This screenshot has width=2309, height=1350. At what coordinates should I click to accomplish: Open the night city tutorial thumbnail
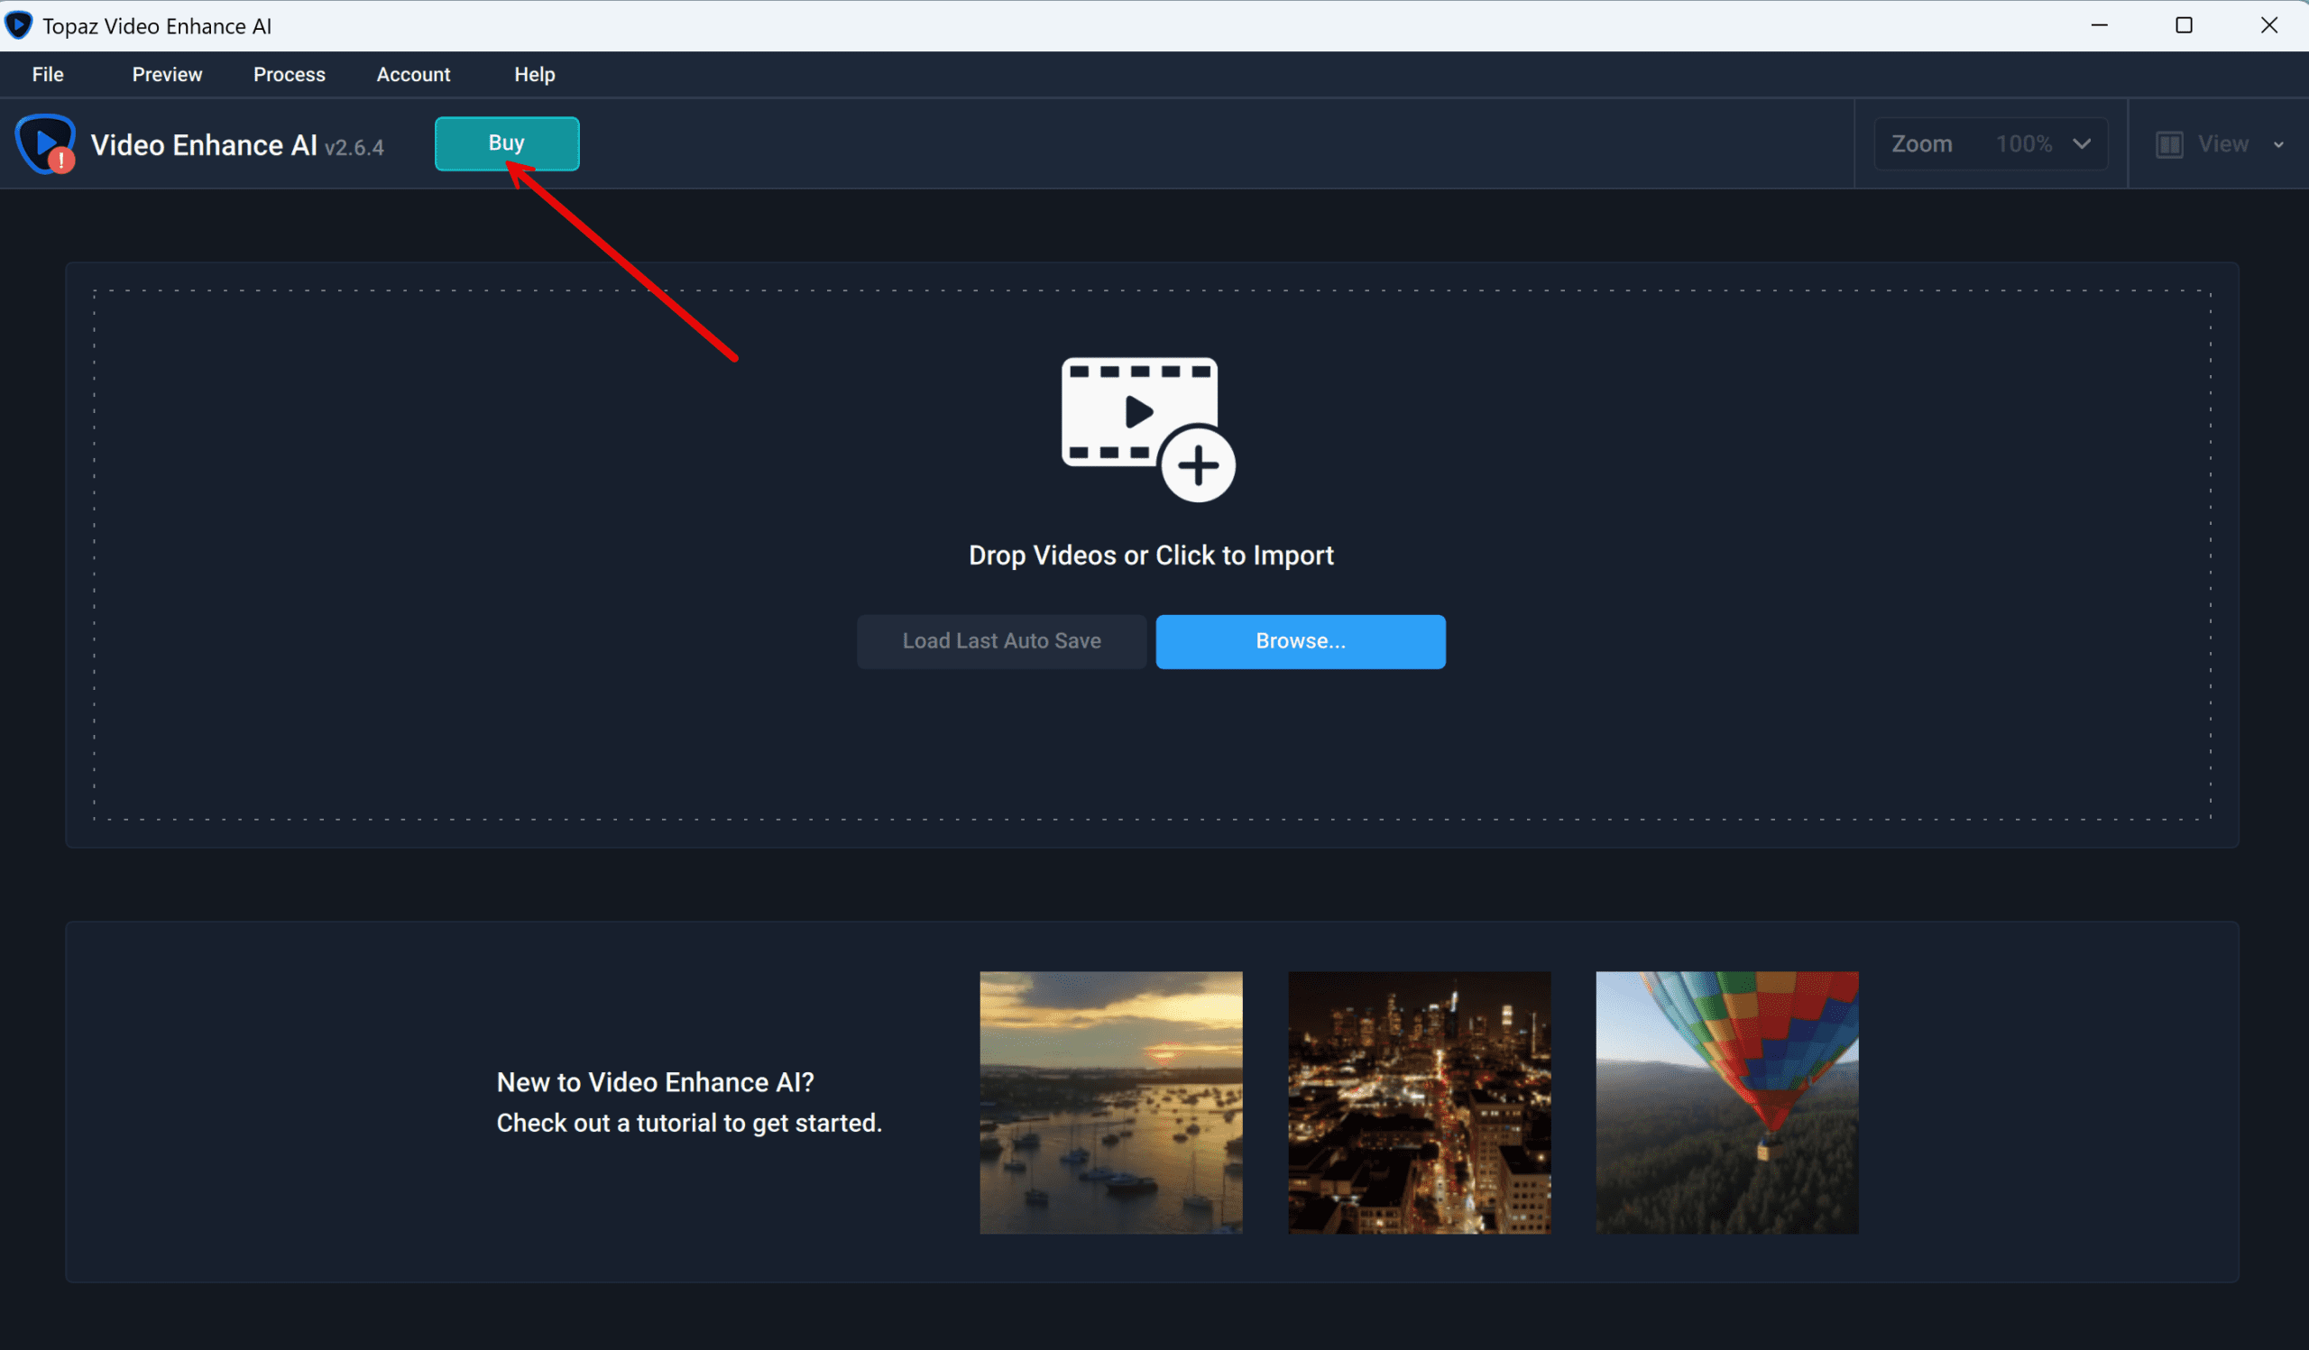(x=1419, y=1102)
